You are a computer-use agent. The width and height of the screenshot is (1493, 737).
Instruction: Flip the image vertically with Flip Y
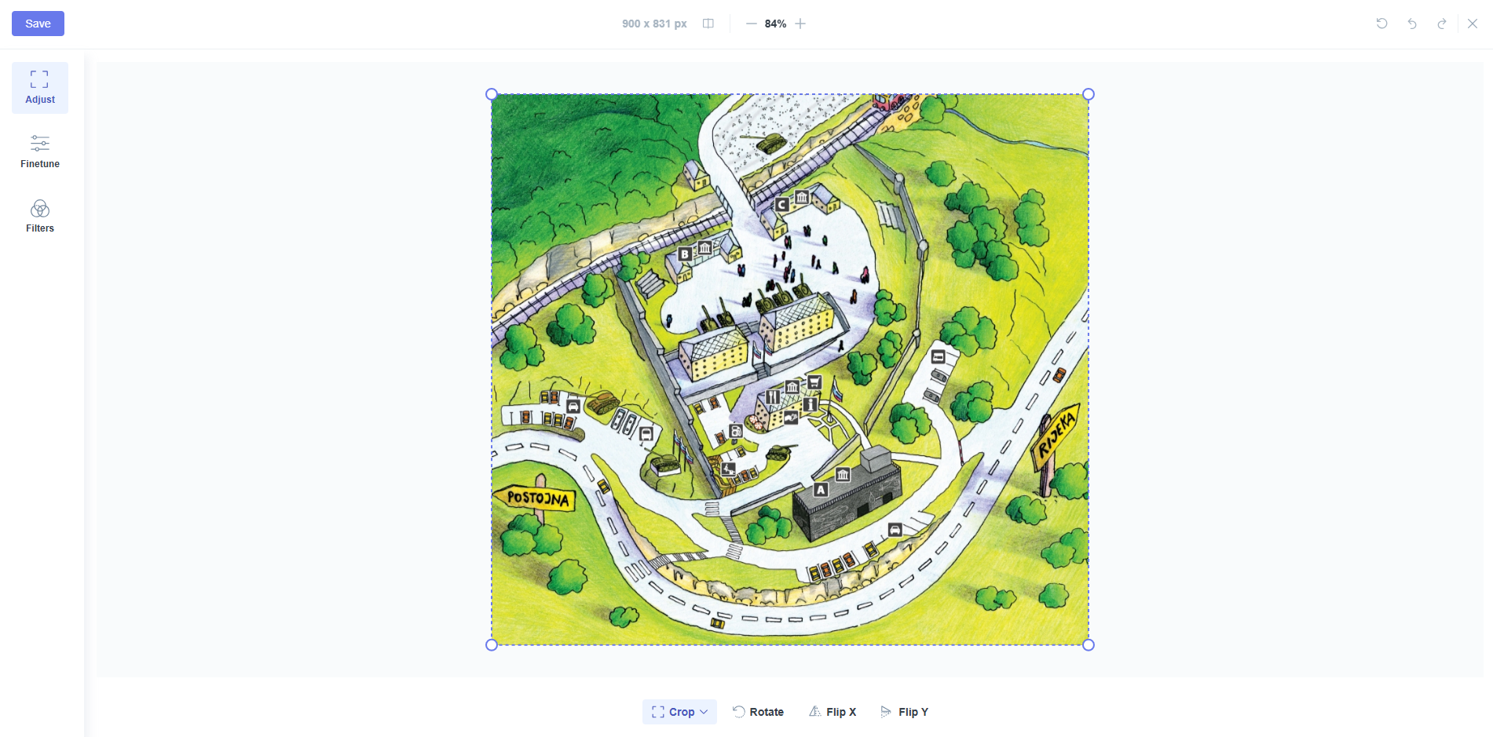coord(904,712)
